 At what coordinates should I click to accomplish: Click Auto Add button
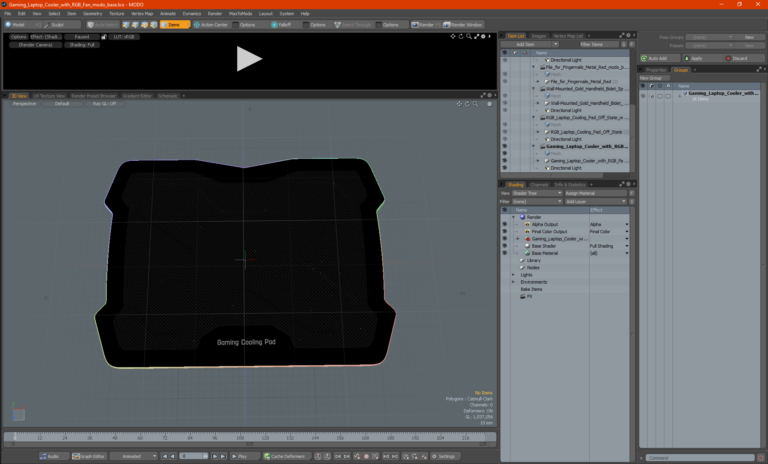click(659, 58)
